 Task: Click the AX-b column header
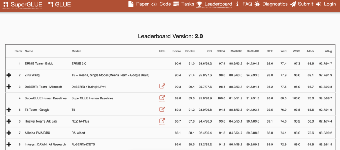click(310, 51)
